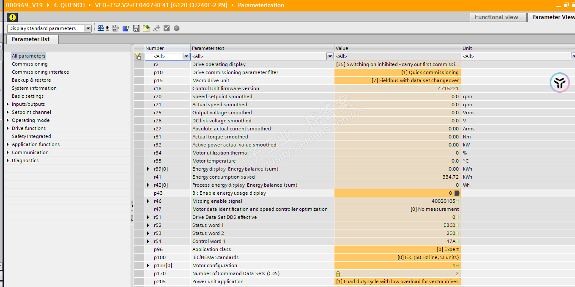575x287 pixels.
Task: Click the gray circle status toolbar icon
Action: pyautogui.click(x=177, y=28)
